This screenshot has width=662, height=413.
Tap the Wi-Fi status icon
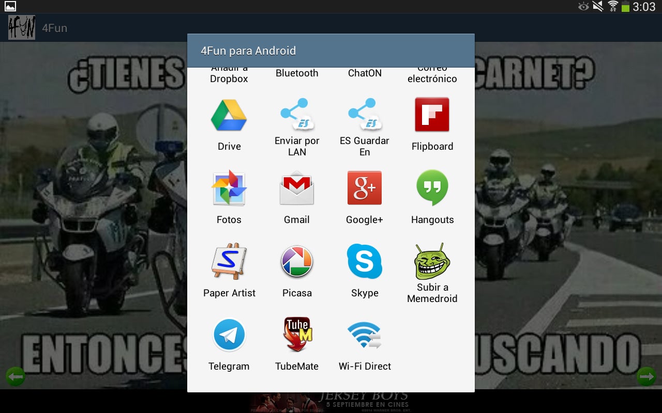click(613, 6)
